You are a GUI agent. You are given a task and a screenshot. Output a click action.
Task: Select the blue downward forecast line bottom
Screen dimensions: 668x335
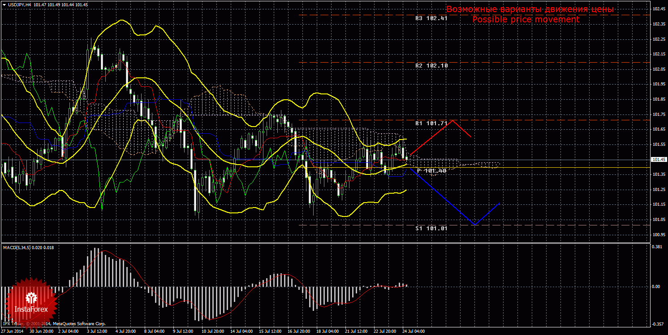(x=475, y=224)
